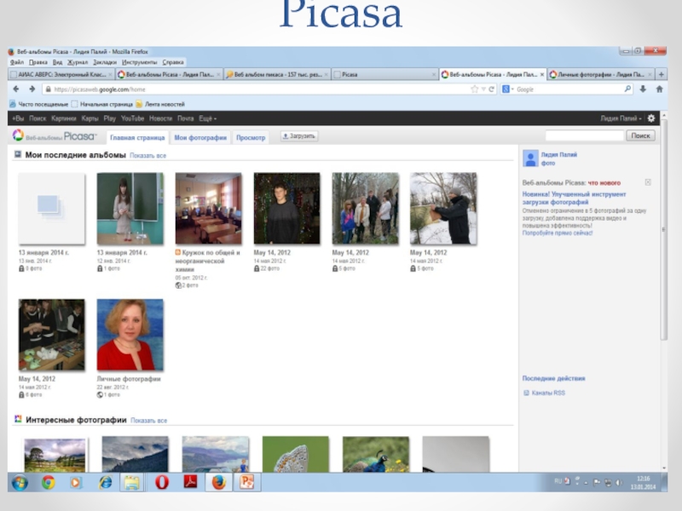This screenshot has height=511, width=682.
Task: Open the Правка menu
Action: 38,62
